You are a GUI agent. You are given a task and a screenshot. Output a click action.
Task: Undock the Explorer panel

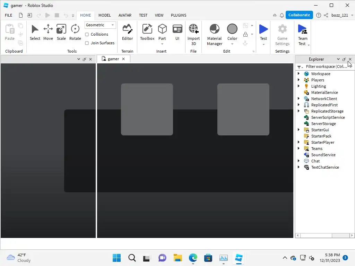(x=344, y=59)
